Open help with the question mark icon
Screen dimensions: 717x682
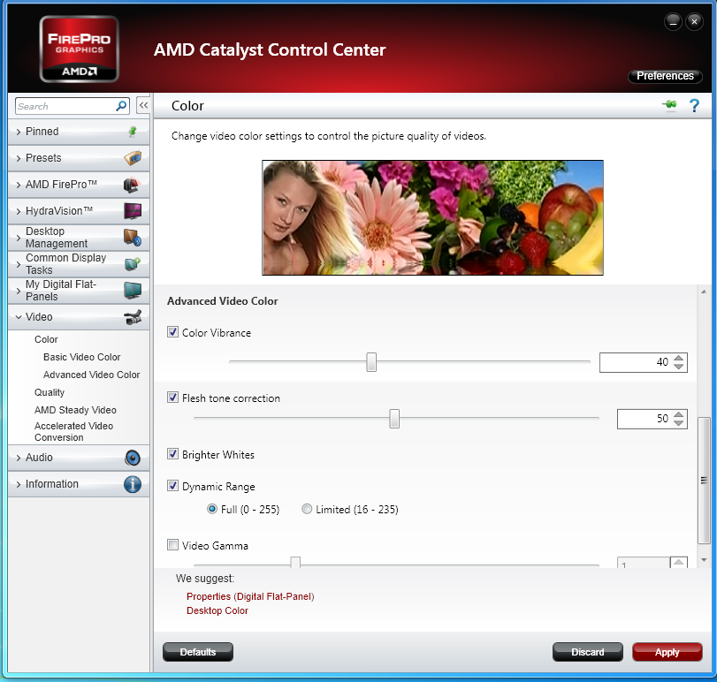[x=694, y=106]
